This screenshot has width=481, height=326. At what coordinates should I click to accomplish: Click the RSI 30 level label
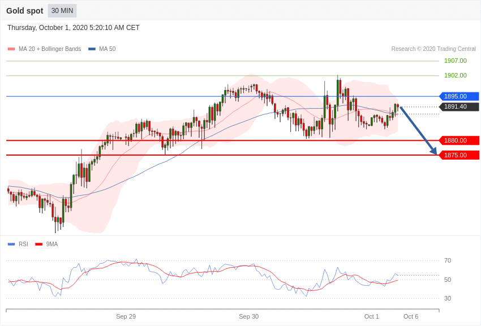point(448,298)
